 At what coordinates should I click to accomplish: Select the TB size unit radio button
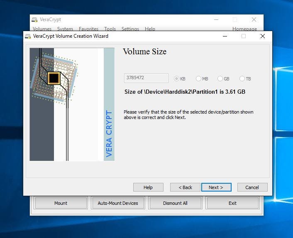(x=242, y=79)
